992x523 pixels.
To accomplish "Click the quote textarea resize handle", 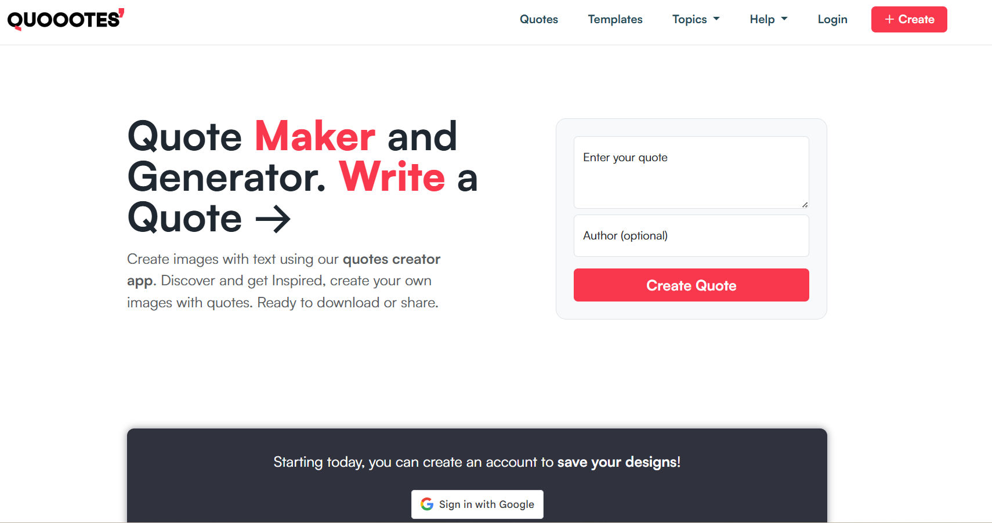I will pyautogui.click(x=805, y=205).
